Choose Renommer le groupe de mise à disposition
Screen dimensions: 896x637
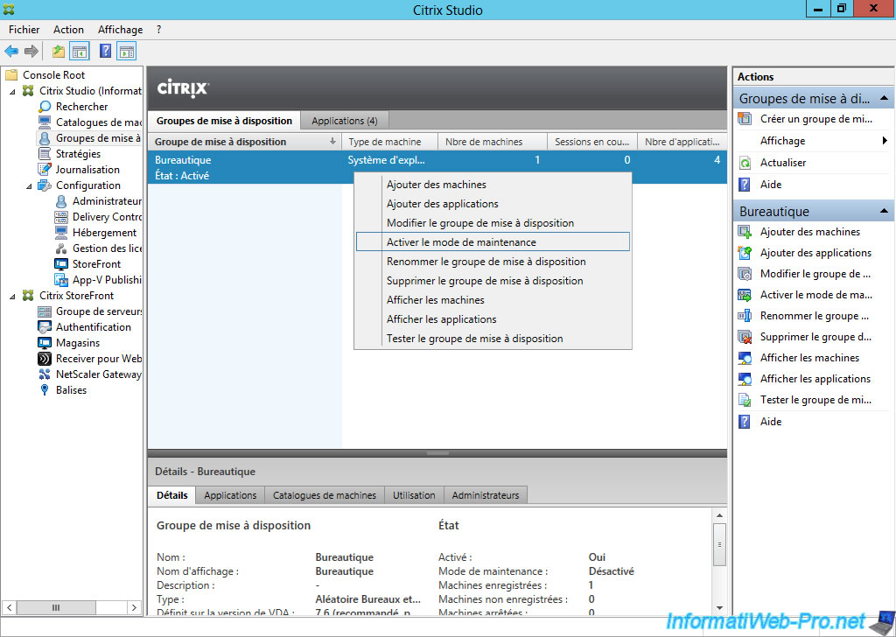tap(493, 262)
